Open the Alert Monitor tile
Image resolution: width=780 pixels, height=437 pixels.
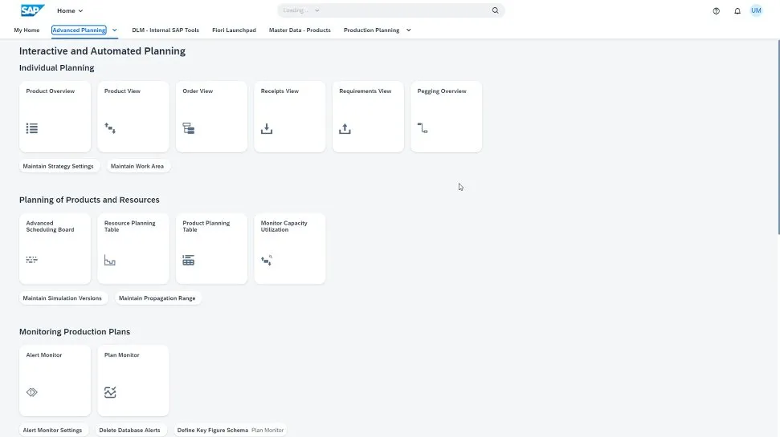coord(55,381)
